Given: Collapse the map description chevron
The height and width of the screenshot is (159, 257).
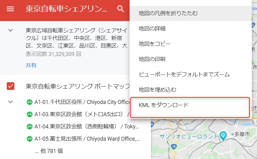Looking at the screenshot, I should [x=11, y=30].
